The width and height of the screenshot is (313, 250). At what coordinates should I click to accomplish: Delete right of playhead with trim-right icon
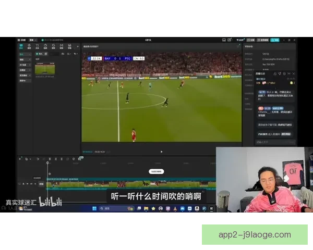pyautogui.click(x=62, y=159)
